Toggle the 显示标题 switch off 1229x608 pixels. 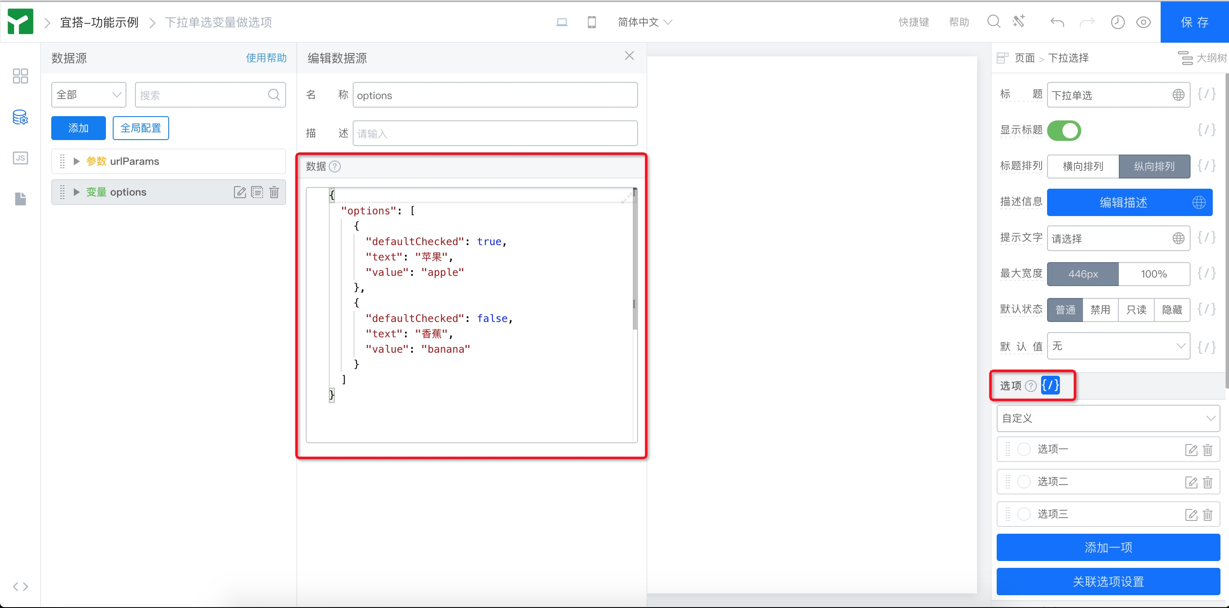coord(1063,131)
